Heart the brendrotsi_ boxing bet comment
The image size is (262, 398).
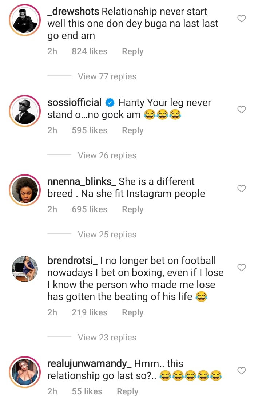tap(241, 268)
